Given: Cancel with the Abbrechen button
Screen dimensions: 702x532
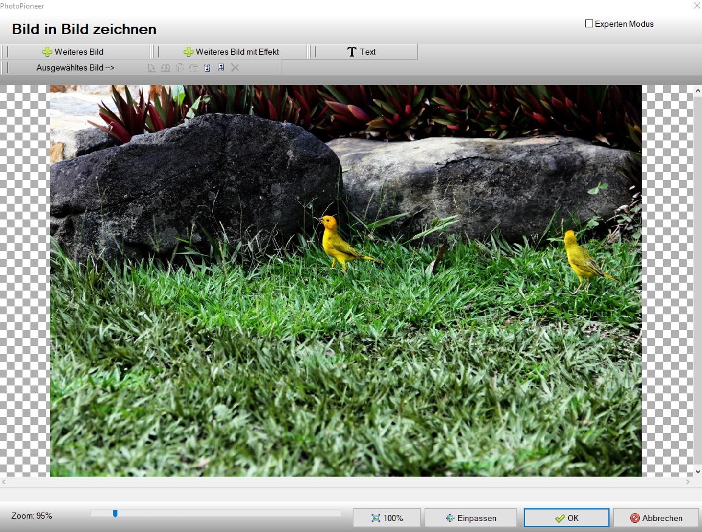Looking at the screenshot, I should [x=656, y=518].
